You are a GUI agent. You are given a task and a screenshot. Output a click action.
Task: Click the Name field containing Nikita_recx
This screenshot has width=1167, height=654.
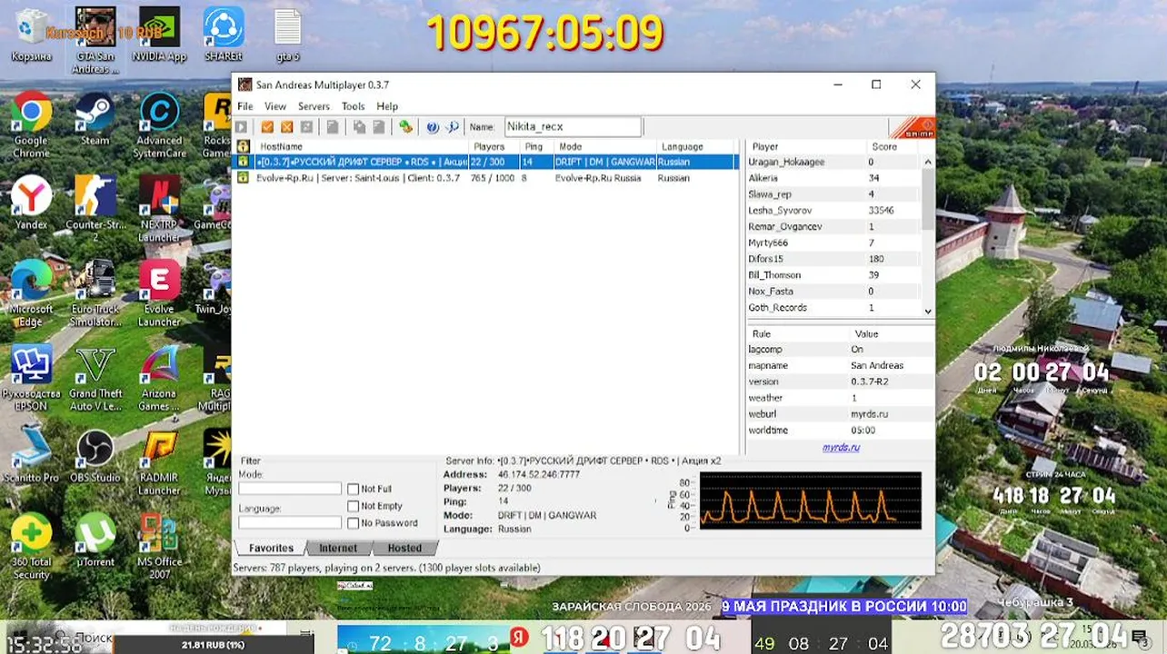point(573,127)
